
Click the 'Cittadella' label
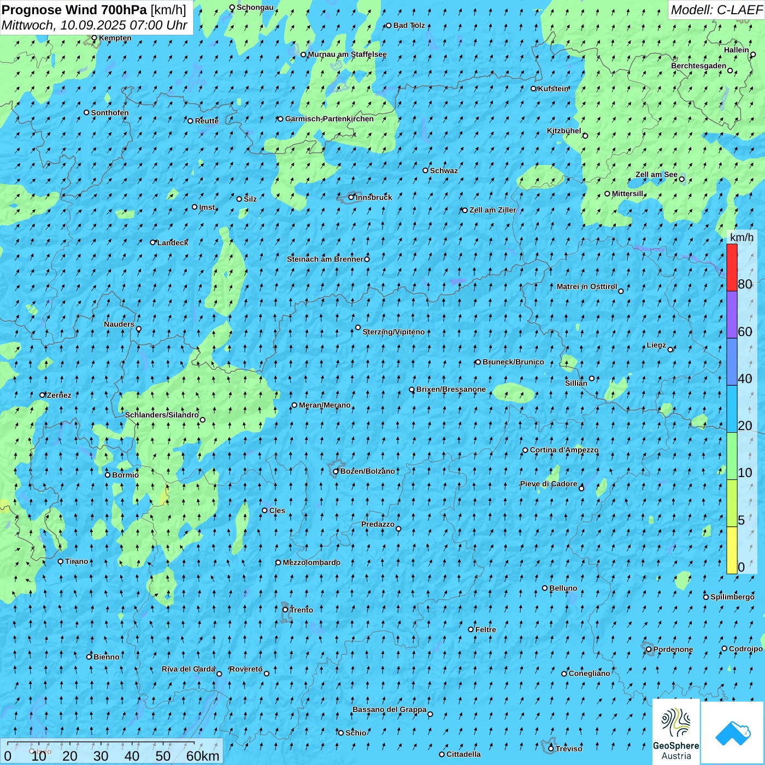coord(463,754)
